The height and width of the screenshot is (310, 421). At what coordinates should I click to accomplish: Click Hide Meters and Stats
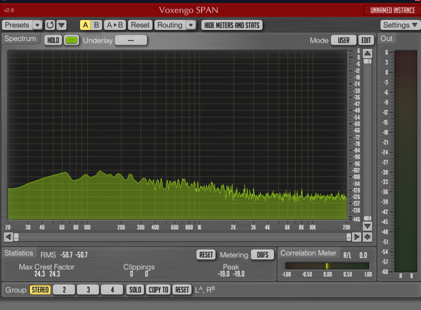(x=232, y=25)
